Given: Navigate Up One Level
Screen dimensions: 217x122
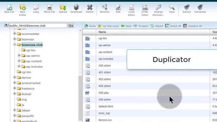Looking at the screenshot, I should click(108, 26).
